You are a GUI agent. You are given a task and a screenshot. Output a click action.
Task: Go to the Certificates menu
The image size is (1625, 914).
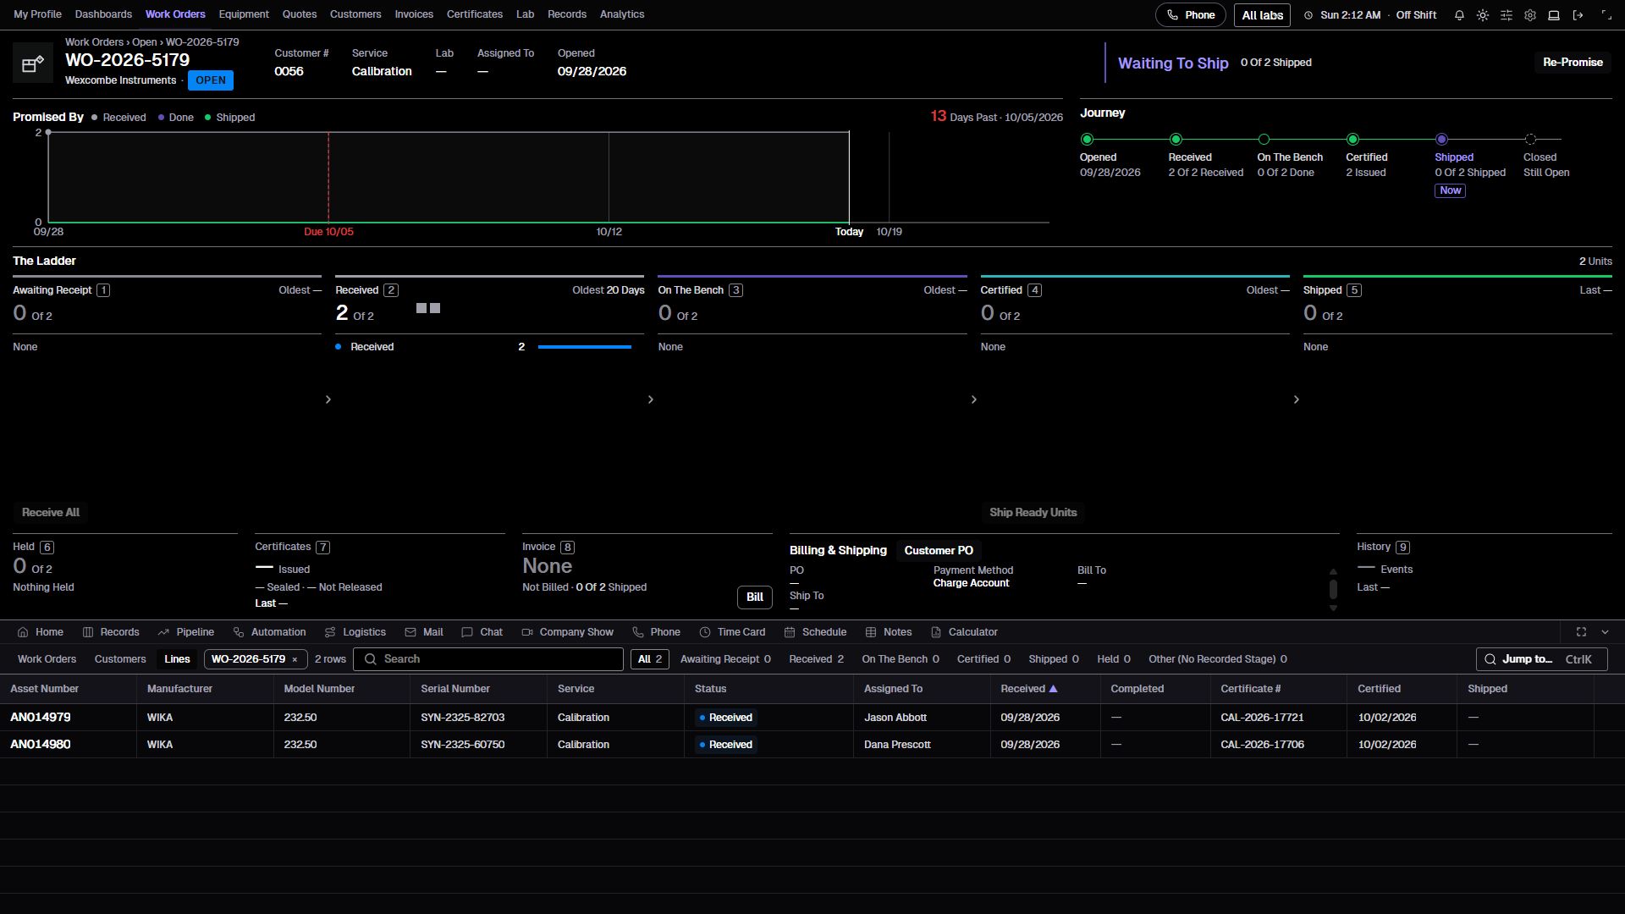coord(475,14)
